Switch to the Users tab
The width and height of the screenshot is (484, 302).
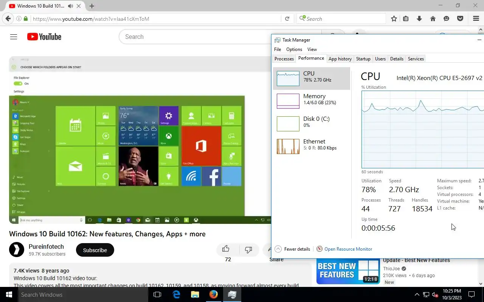pos(380,59)
